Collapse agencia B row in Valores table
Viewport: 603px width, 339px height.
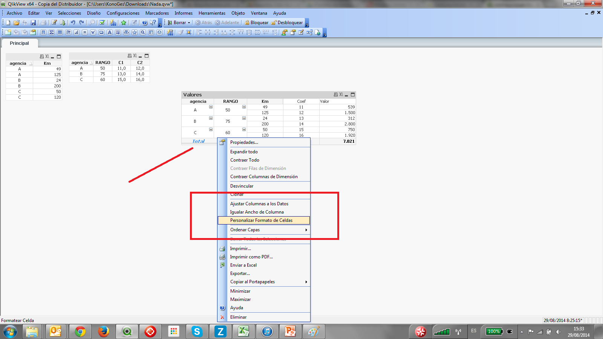click(x=211, y=118)
